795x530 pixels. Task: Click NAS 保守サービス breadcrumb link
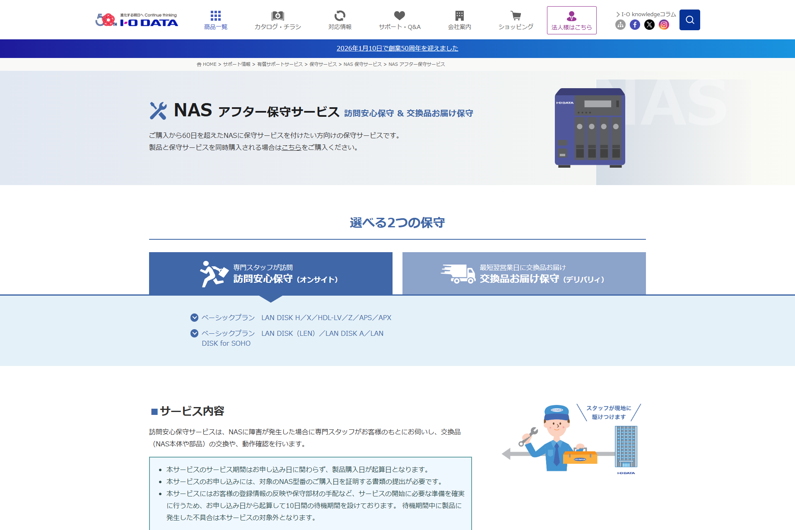click(362, 65)
